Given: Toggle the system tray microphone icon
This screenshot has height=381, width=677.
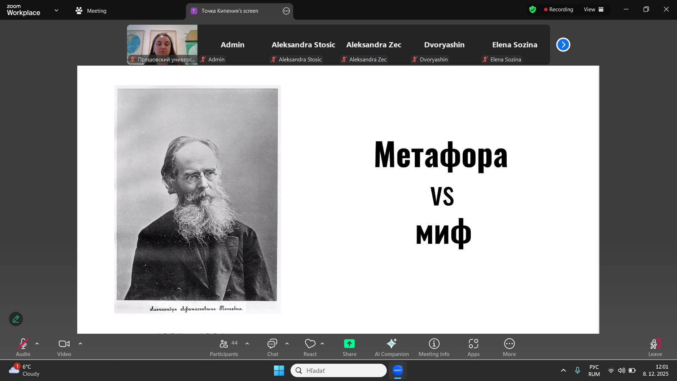Looking at the screenshot, I should tap(577, 370).
